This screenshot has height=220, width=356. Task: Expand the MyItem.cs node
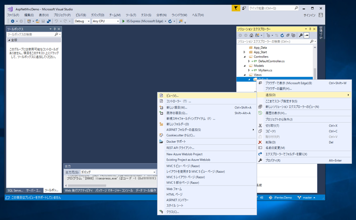click(249, 70)
